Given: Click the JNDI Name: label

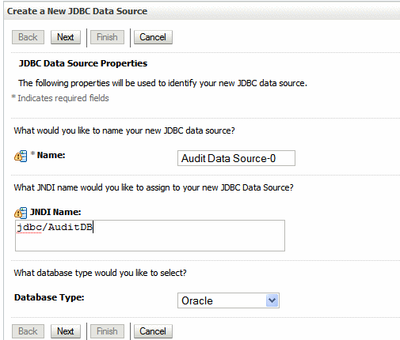Looking at the screenshot, I should point(55,212).
